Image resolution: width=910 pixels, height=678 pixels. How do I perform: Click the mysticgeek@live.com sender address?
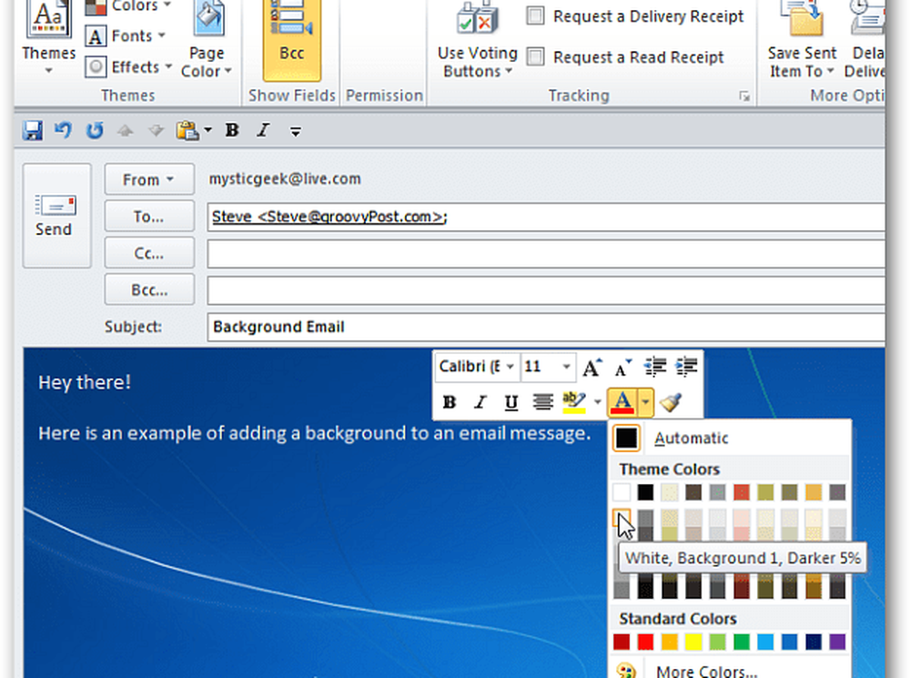285,178
